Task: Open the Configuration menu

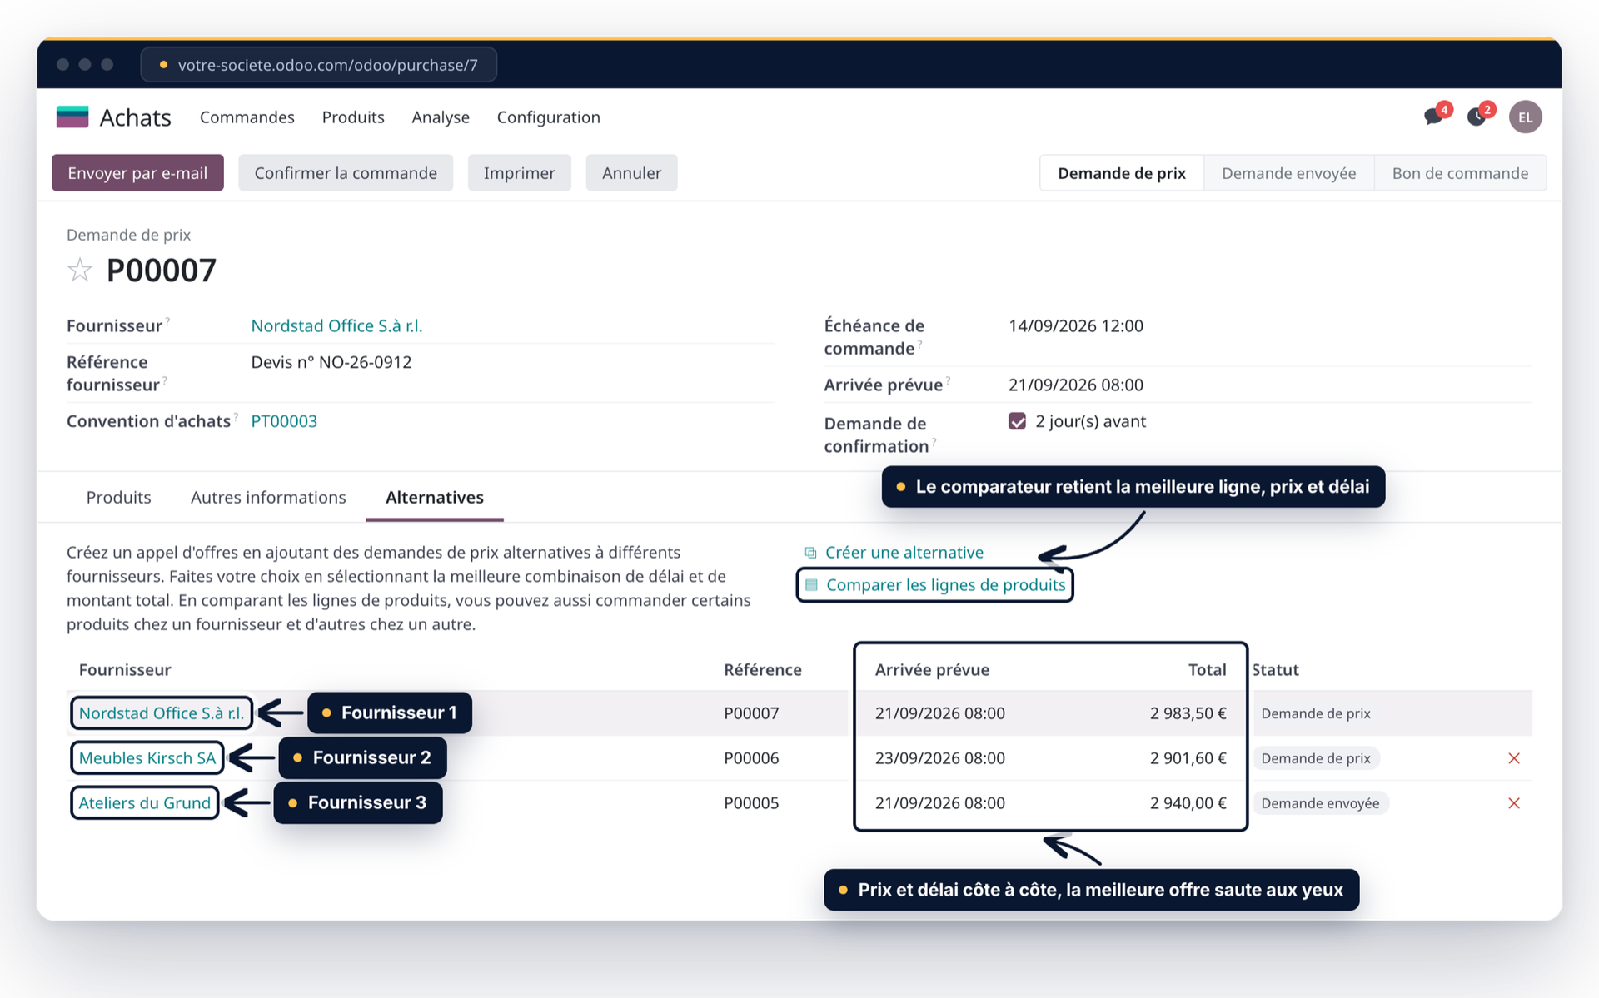Action: 549,117
